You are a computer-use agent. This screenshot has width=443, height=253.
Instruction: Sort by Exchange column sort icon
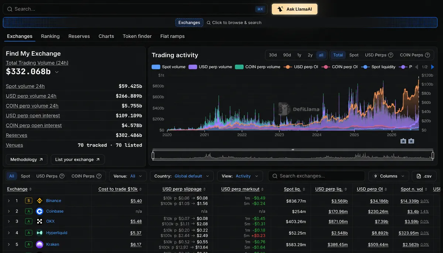tap(30, 189)
